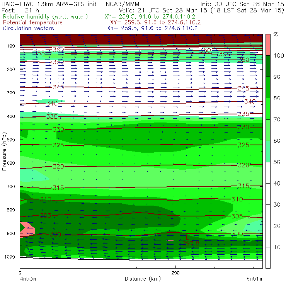Click the 50–60% mint colorbar segment
286x286 pixels.
[x=268, y=152]
